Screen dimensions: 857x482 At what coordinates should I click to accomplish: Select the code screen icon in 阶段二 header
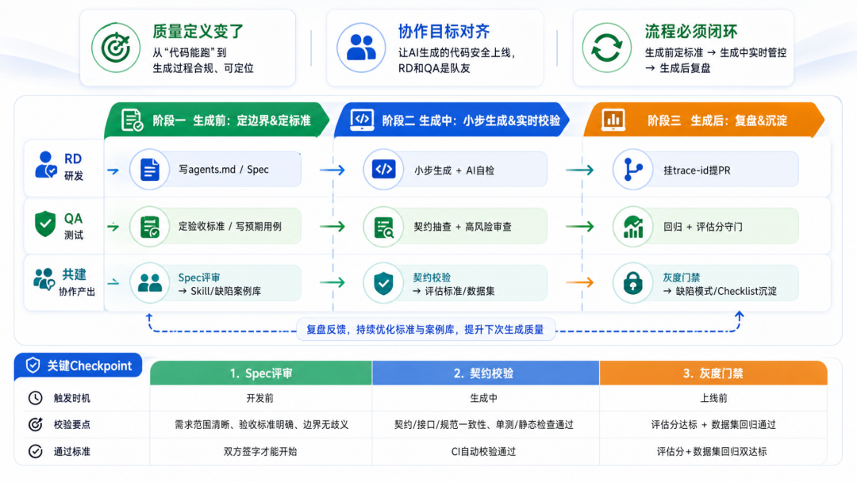click(362, 120)
